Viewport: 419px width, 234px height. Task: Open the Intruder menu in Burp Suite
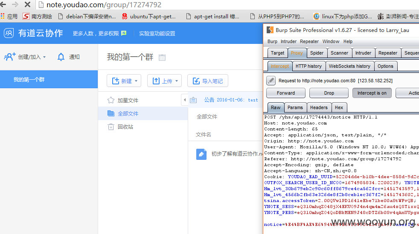click(288, 41)
